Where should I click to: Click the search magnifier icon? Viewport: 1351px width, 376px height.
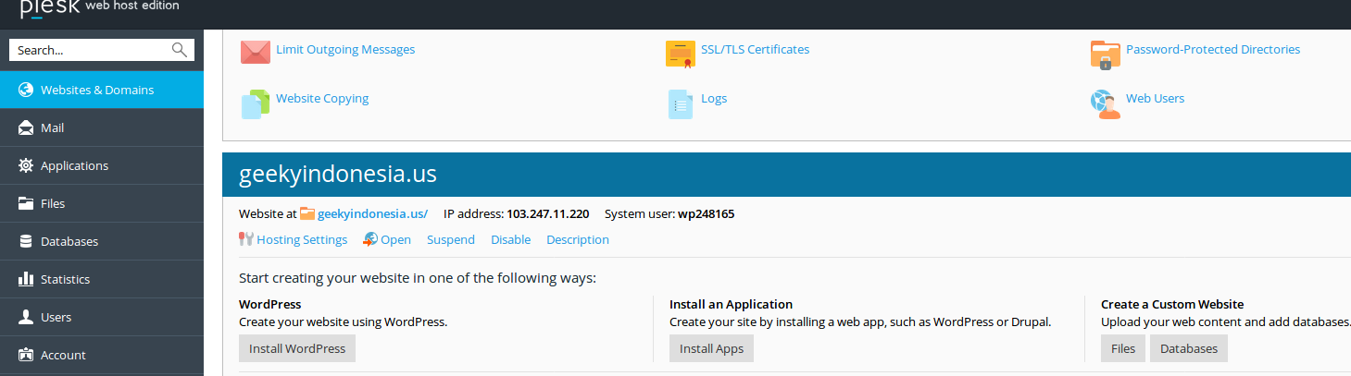(180, 50)
